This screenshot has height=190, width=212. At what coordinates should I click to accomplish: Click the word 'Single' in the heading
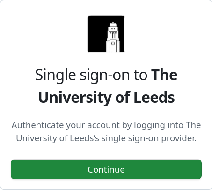(x=55, y=75)
